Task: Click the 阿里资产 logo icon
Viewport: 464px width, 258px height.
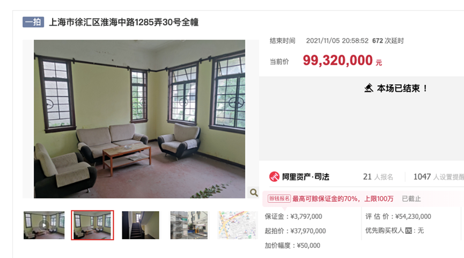Action: (x=274, y=176)
